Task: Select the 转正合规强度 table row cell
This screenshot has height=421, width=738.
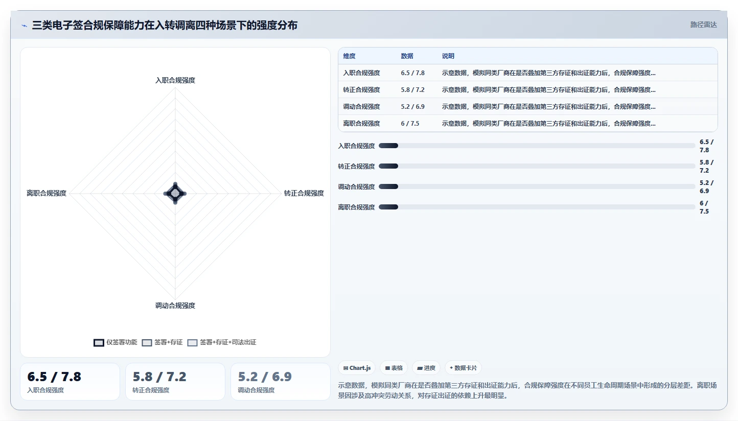Action: click(x=362, y=90)
